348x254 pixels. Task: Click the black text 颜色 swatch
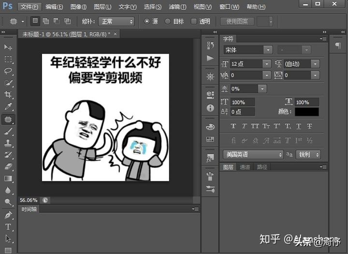coord(307,112)
